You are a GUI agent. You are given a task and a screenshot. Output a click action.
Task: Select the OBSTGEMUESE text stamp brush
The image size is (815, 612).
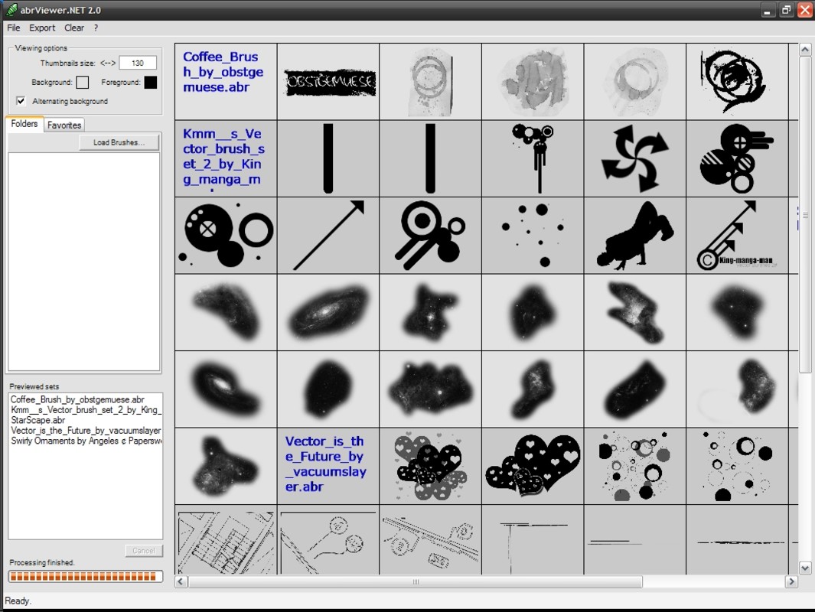click(x=328, y=82)
